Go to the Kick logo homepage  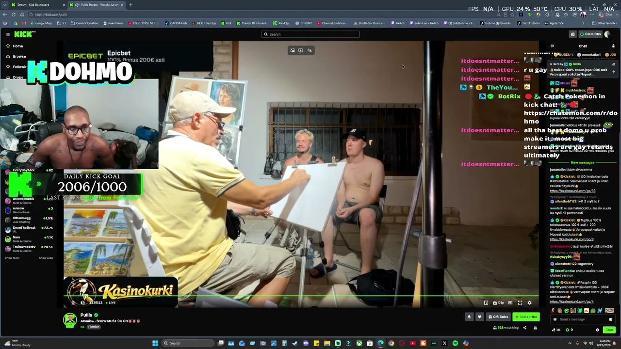coord(24,34)
